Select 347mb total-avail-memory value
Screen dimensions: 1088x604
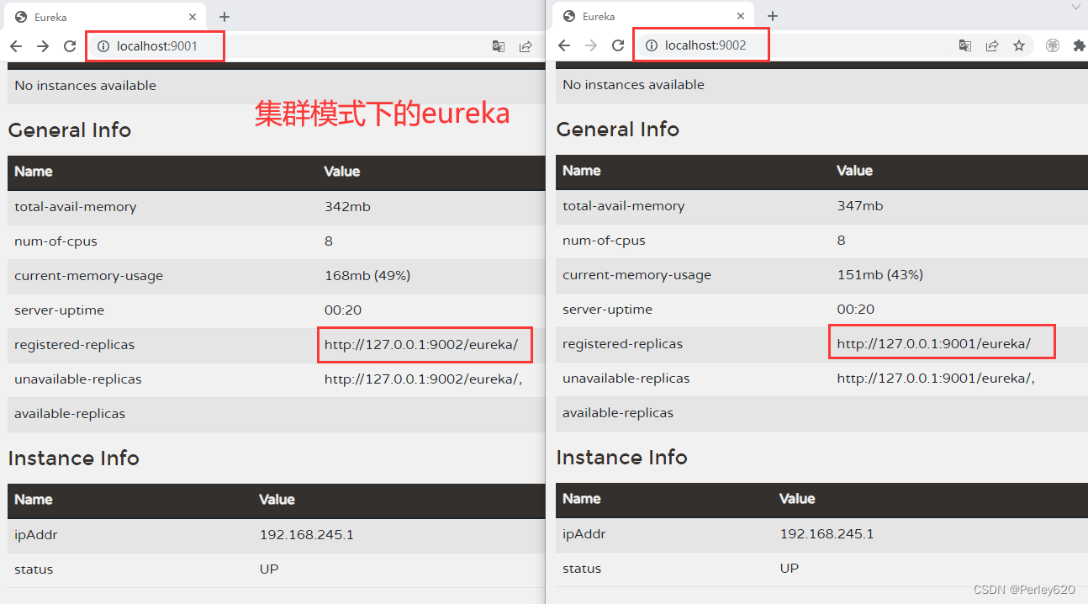859,206
